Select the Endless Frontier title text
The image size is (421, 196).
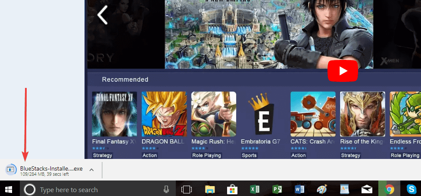pyautogui.click(x=405, y=141)
